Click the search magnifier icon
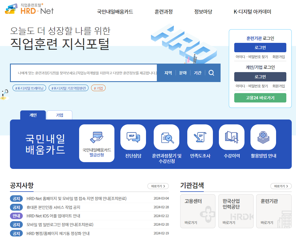Image resolution: width=296 pixels, height=241 pixels. pyautogui.click(x=211, y=73)
